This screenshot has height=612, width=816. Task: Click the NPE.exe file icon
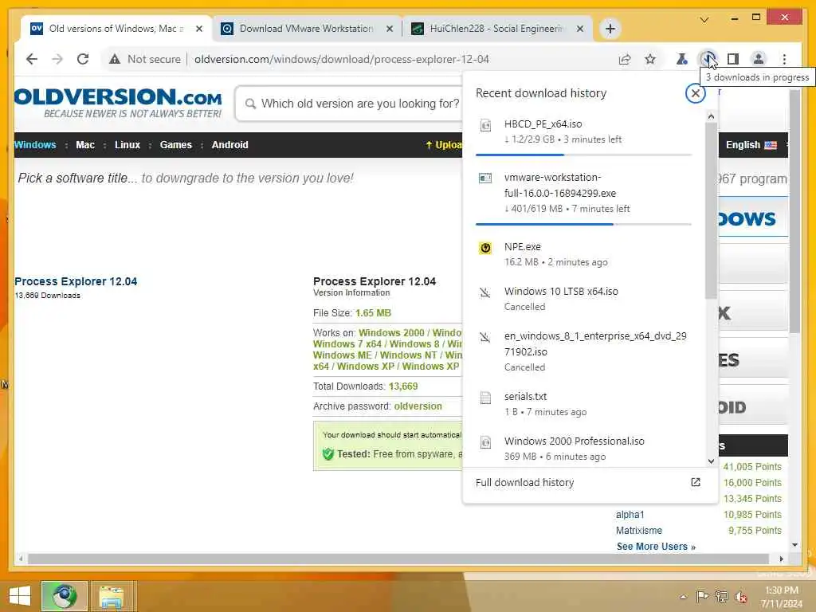(x=485, y=248)
